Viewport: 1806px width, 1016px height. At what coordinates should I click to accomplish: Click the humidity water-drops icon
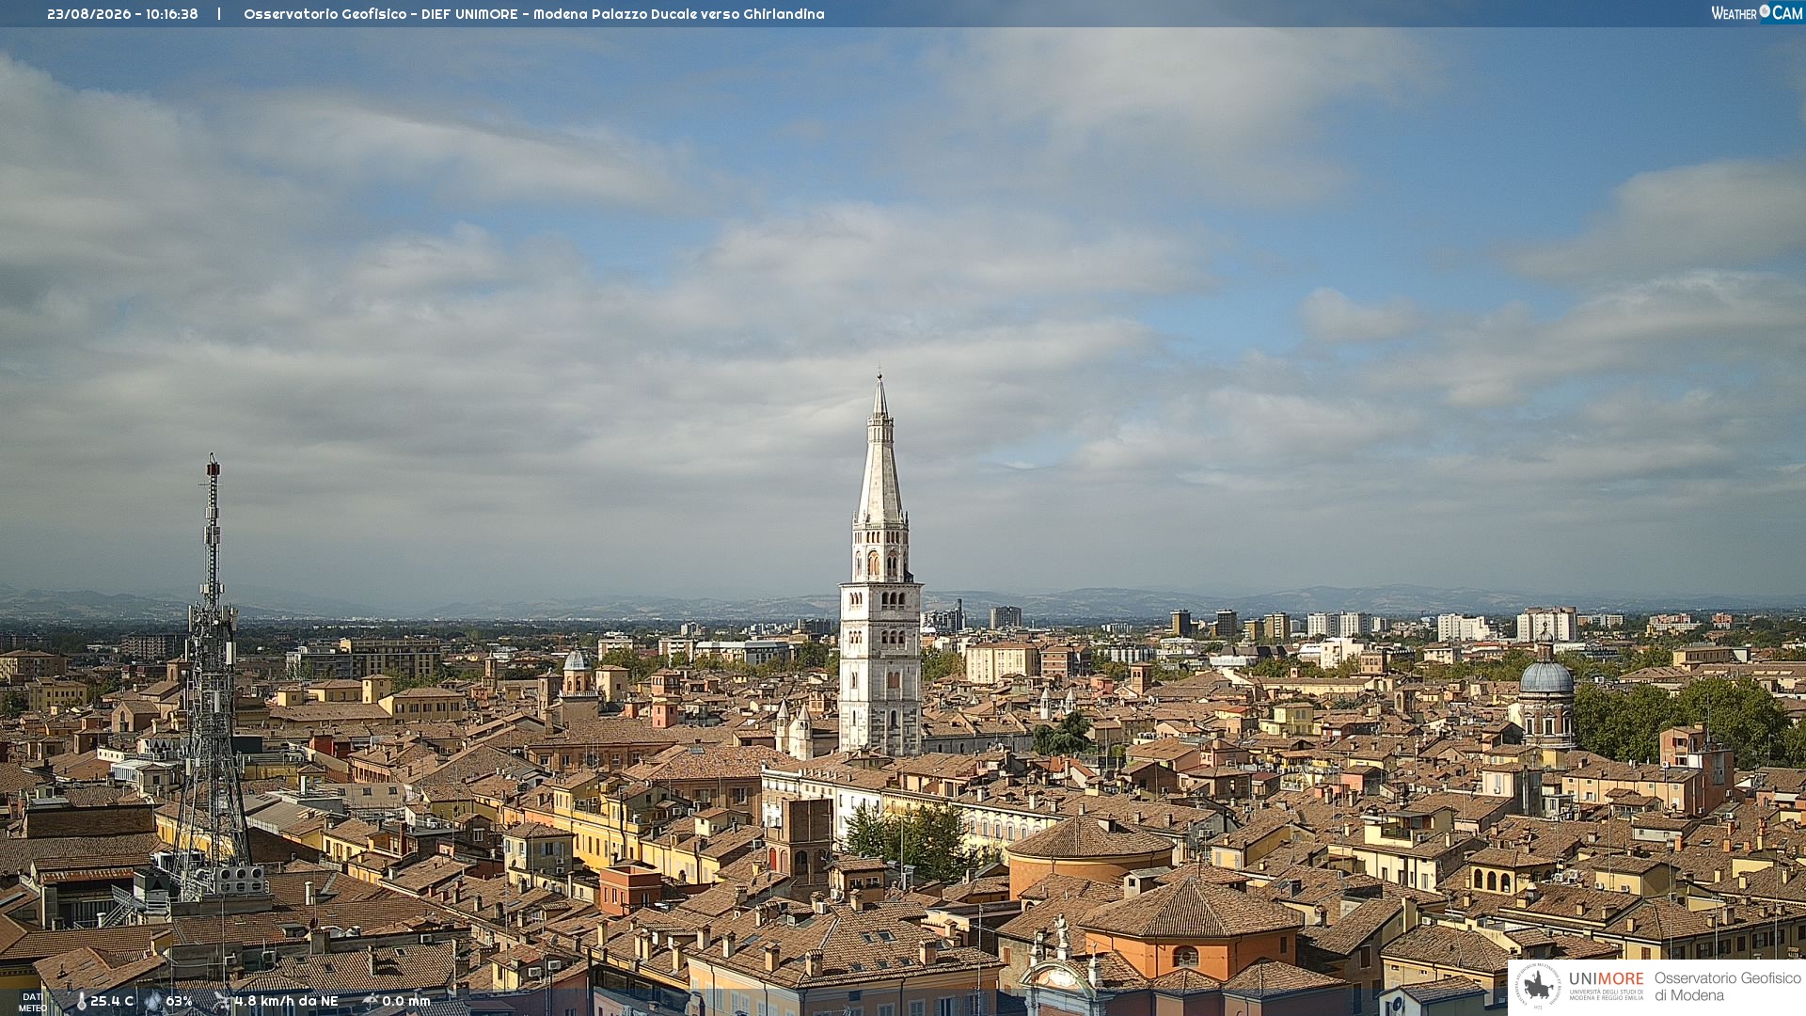click(153, 1002)
